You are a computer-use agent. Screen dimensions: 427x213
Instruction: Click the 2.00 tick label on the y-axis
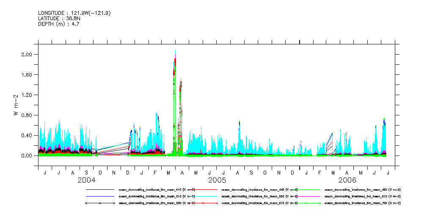pyautogui.click(x=27, y=55)
